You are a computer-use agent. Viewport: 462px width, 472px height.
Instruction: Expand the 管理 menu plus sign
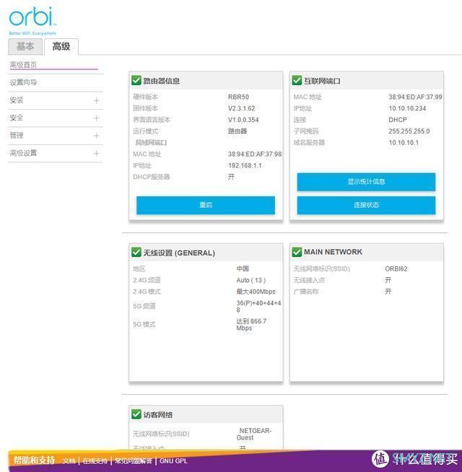click(97, 136)
